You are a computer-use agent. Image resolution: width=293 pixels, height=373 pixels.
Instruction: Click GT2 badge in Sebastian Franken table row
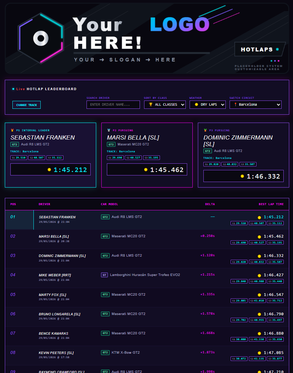[105, 217]
